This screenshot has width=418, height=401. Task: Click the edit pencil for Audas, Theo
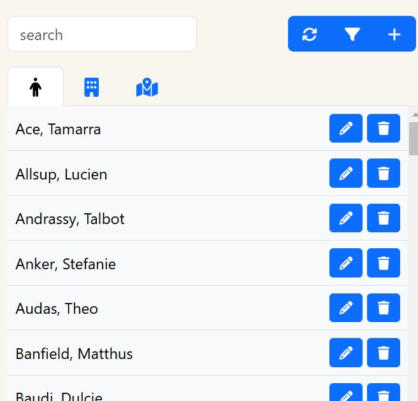(x=346, y=308)
